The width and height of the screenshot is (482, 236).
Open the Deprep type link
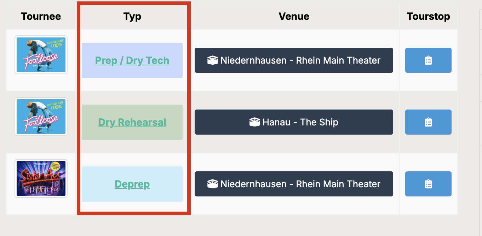click(x=132, y=184)
